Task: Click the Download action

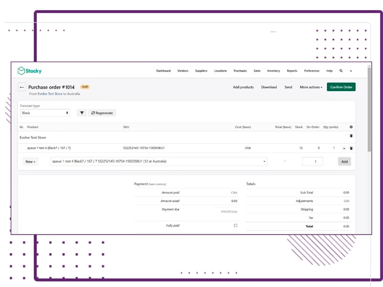Action: pos(269,87)
